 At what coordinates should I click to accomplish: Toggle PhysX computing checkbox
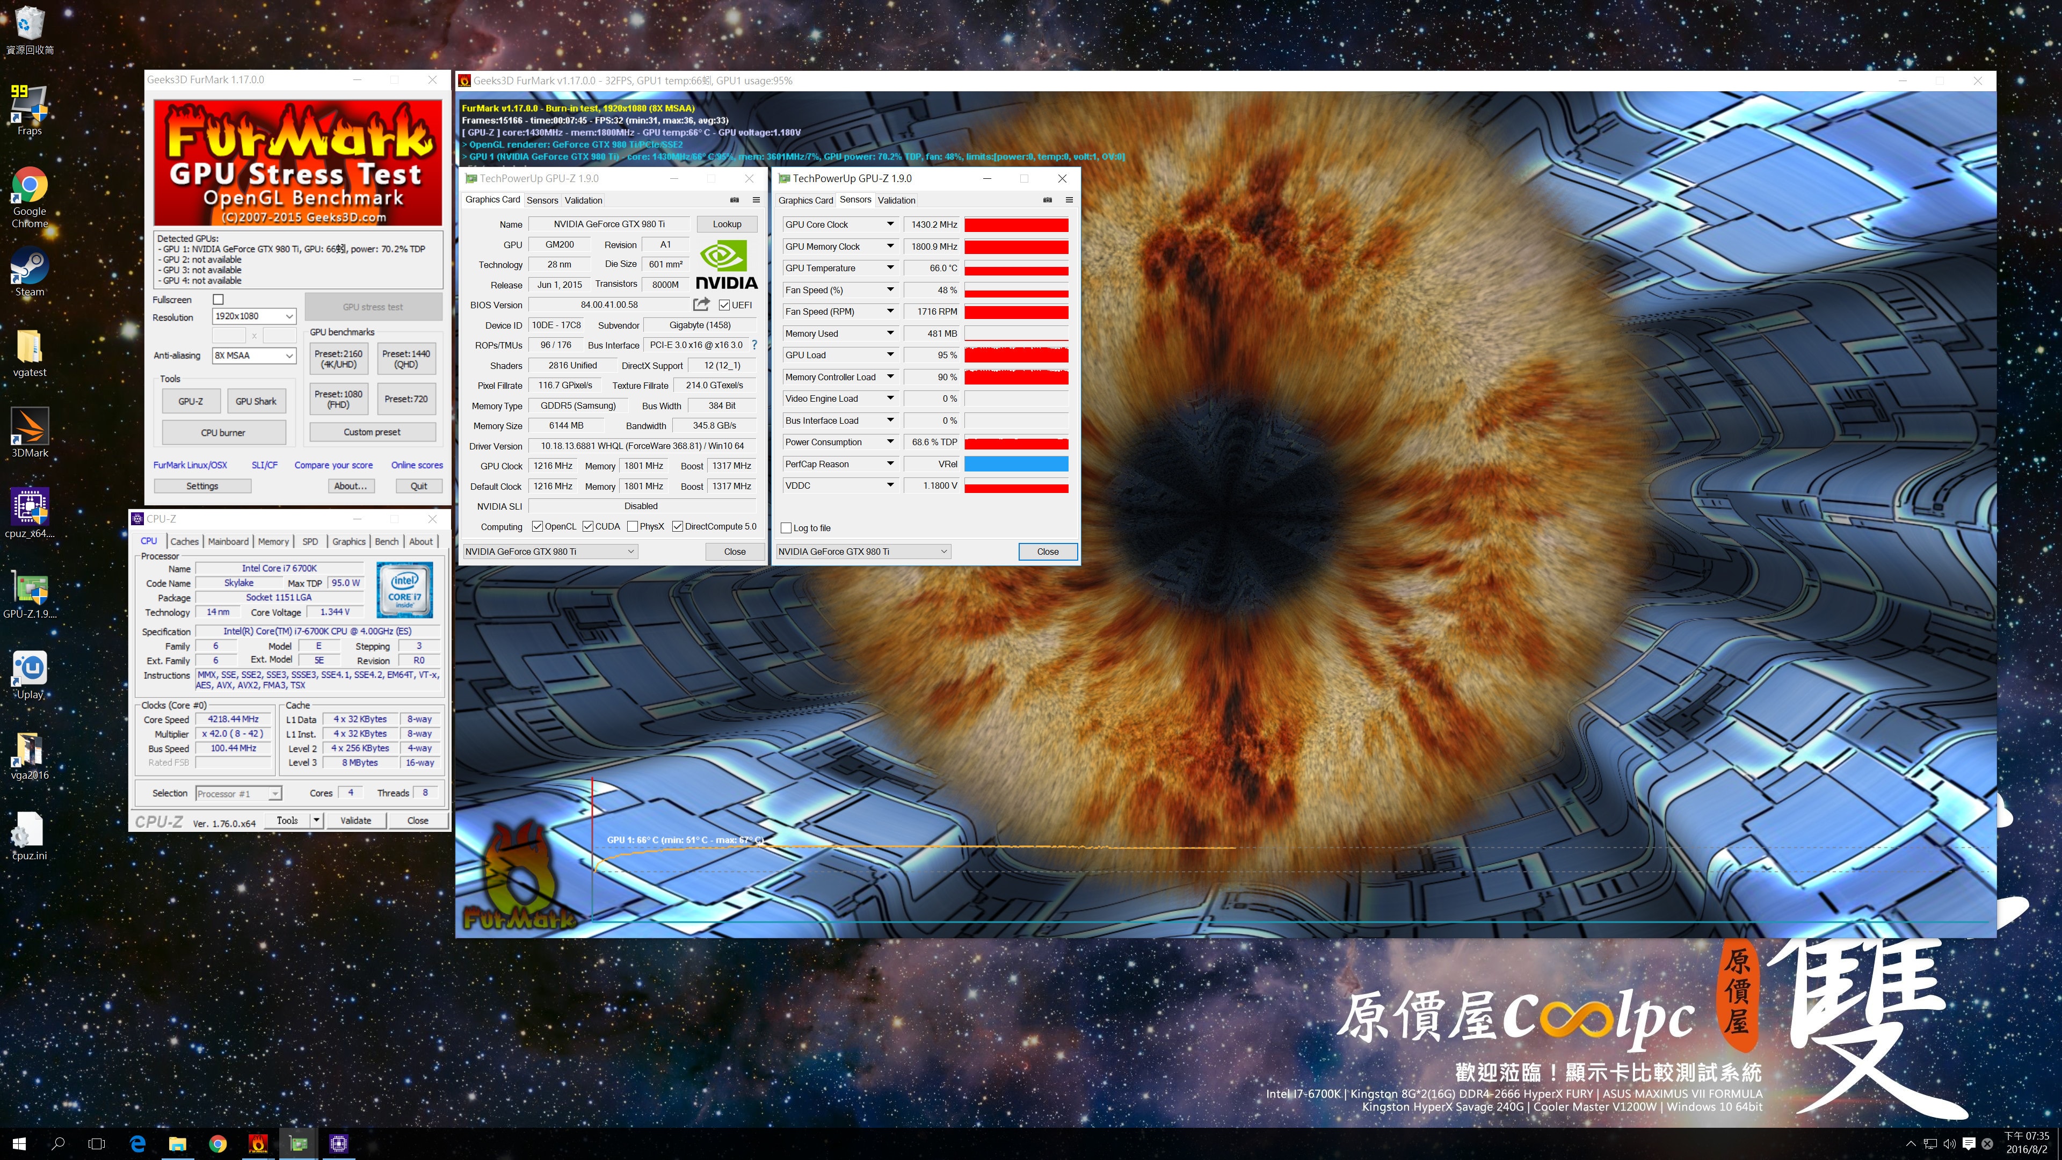(x=633, y=526)
